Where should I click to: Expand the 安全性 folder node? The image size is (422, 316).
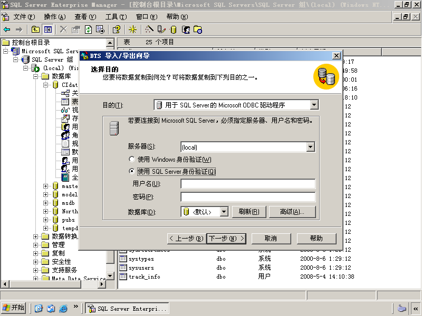tap(35, 262)
